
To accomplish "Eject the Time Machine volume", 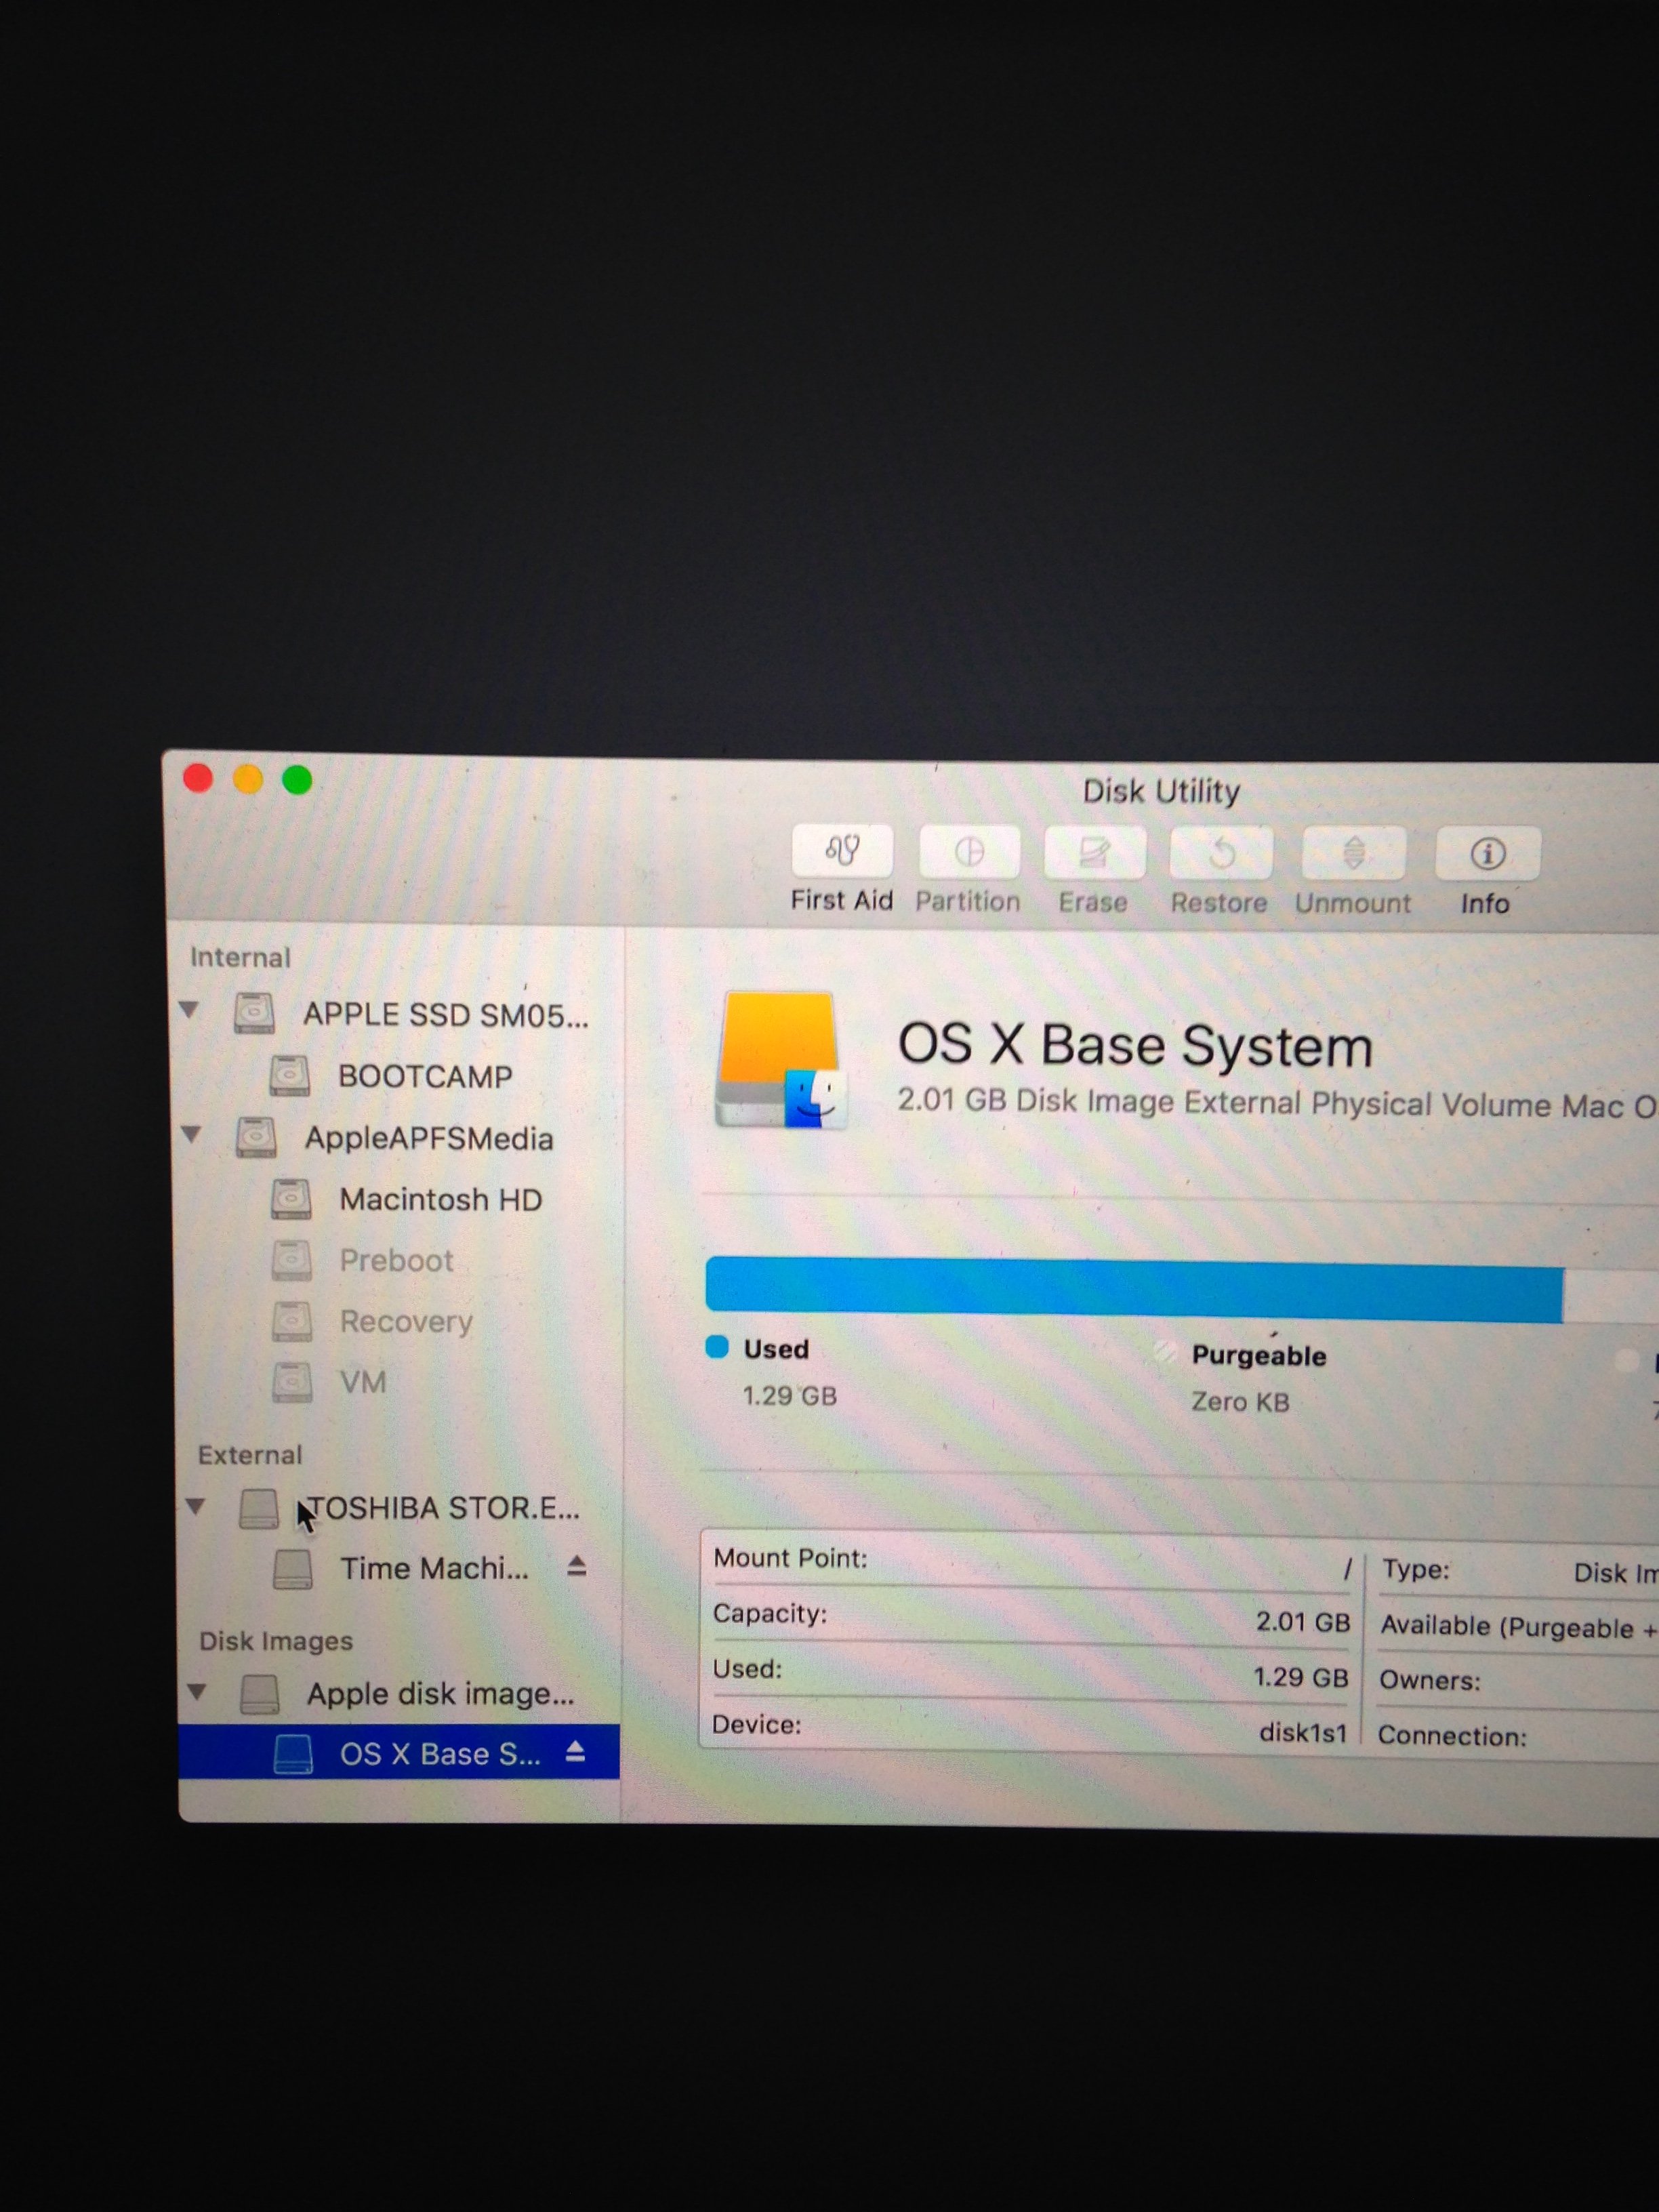I will tap(576, 1566).
